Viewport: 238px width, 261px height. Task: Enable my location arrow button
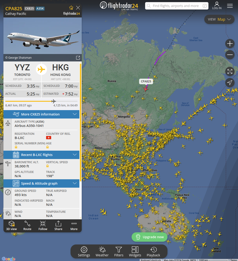point(230,83)
